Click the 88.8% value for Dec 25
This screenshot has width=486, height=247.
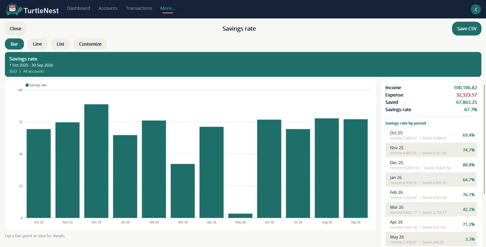[x=469, y=165]
